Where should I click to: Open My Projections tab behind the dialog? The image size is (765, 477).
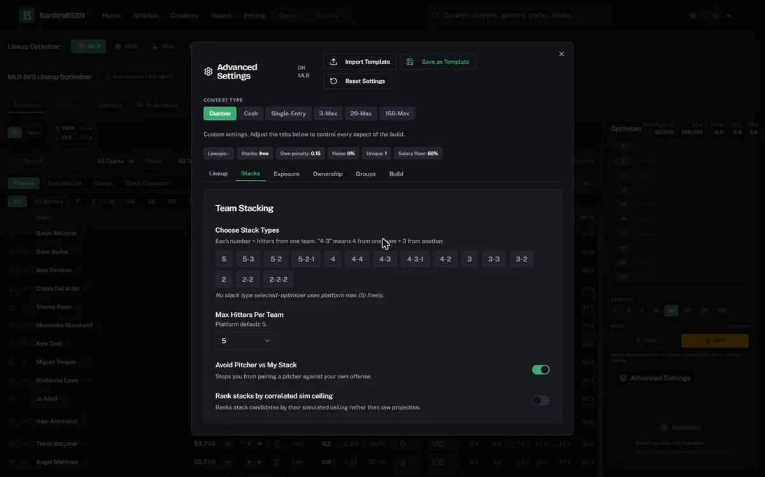pos(157,105)
